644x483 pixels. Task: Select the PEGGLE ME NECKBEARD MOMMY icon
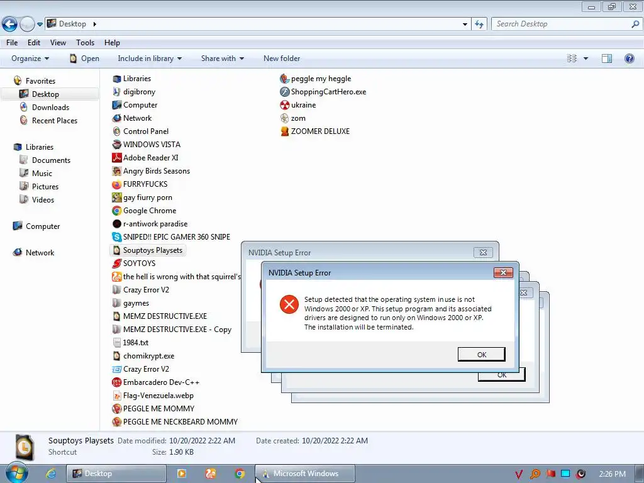[x=116, y=422]
